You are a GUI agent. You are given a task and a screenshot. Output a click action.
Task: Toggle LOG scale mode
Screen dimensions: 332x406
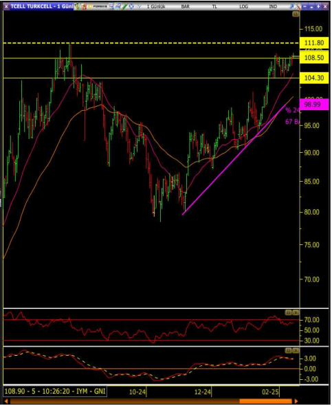243,6
